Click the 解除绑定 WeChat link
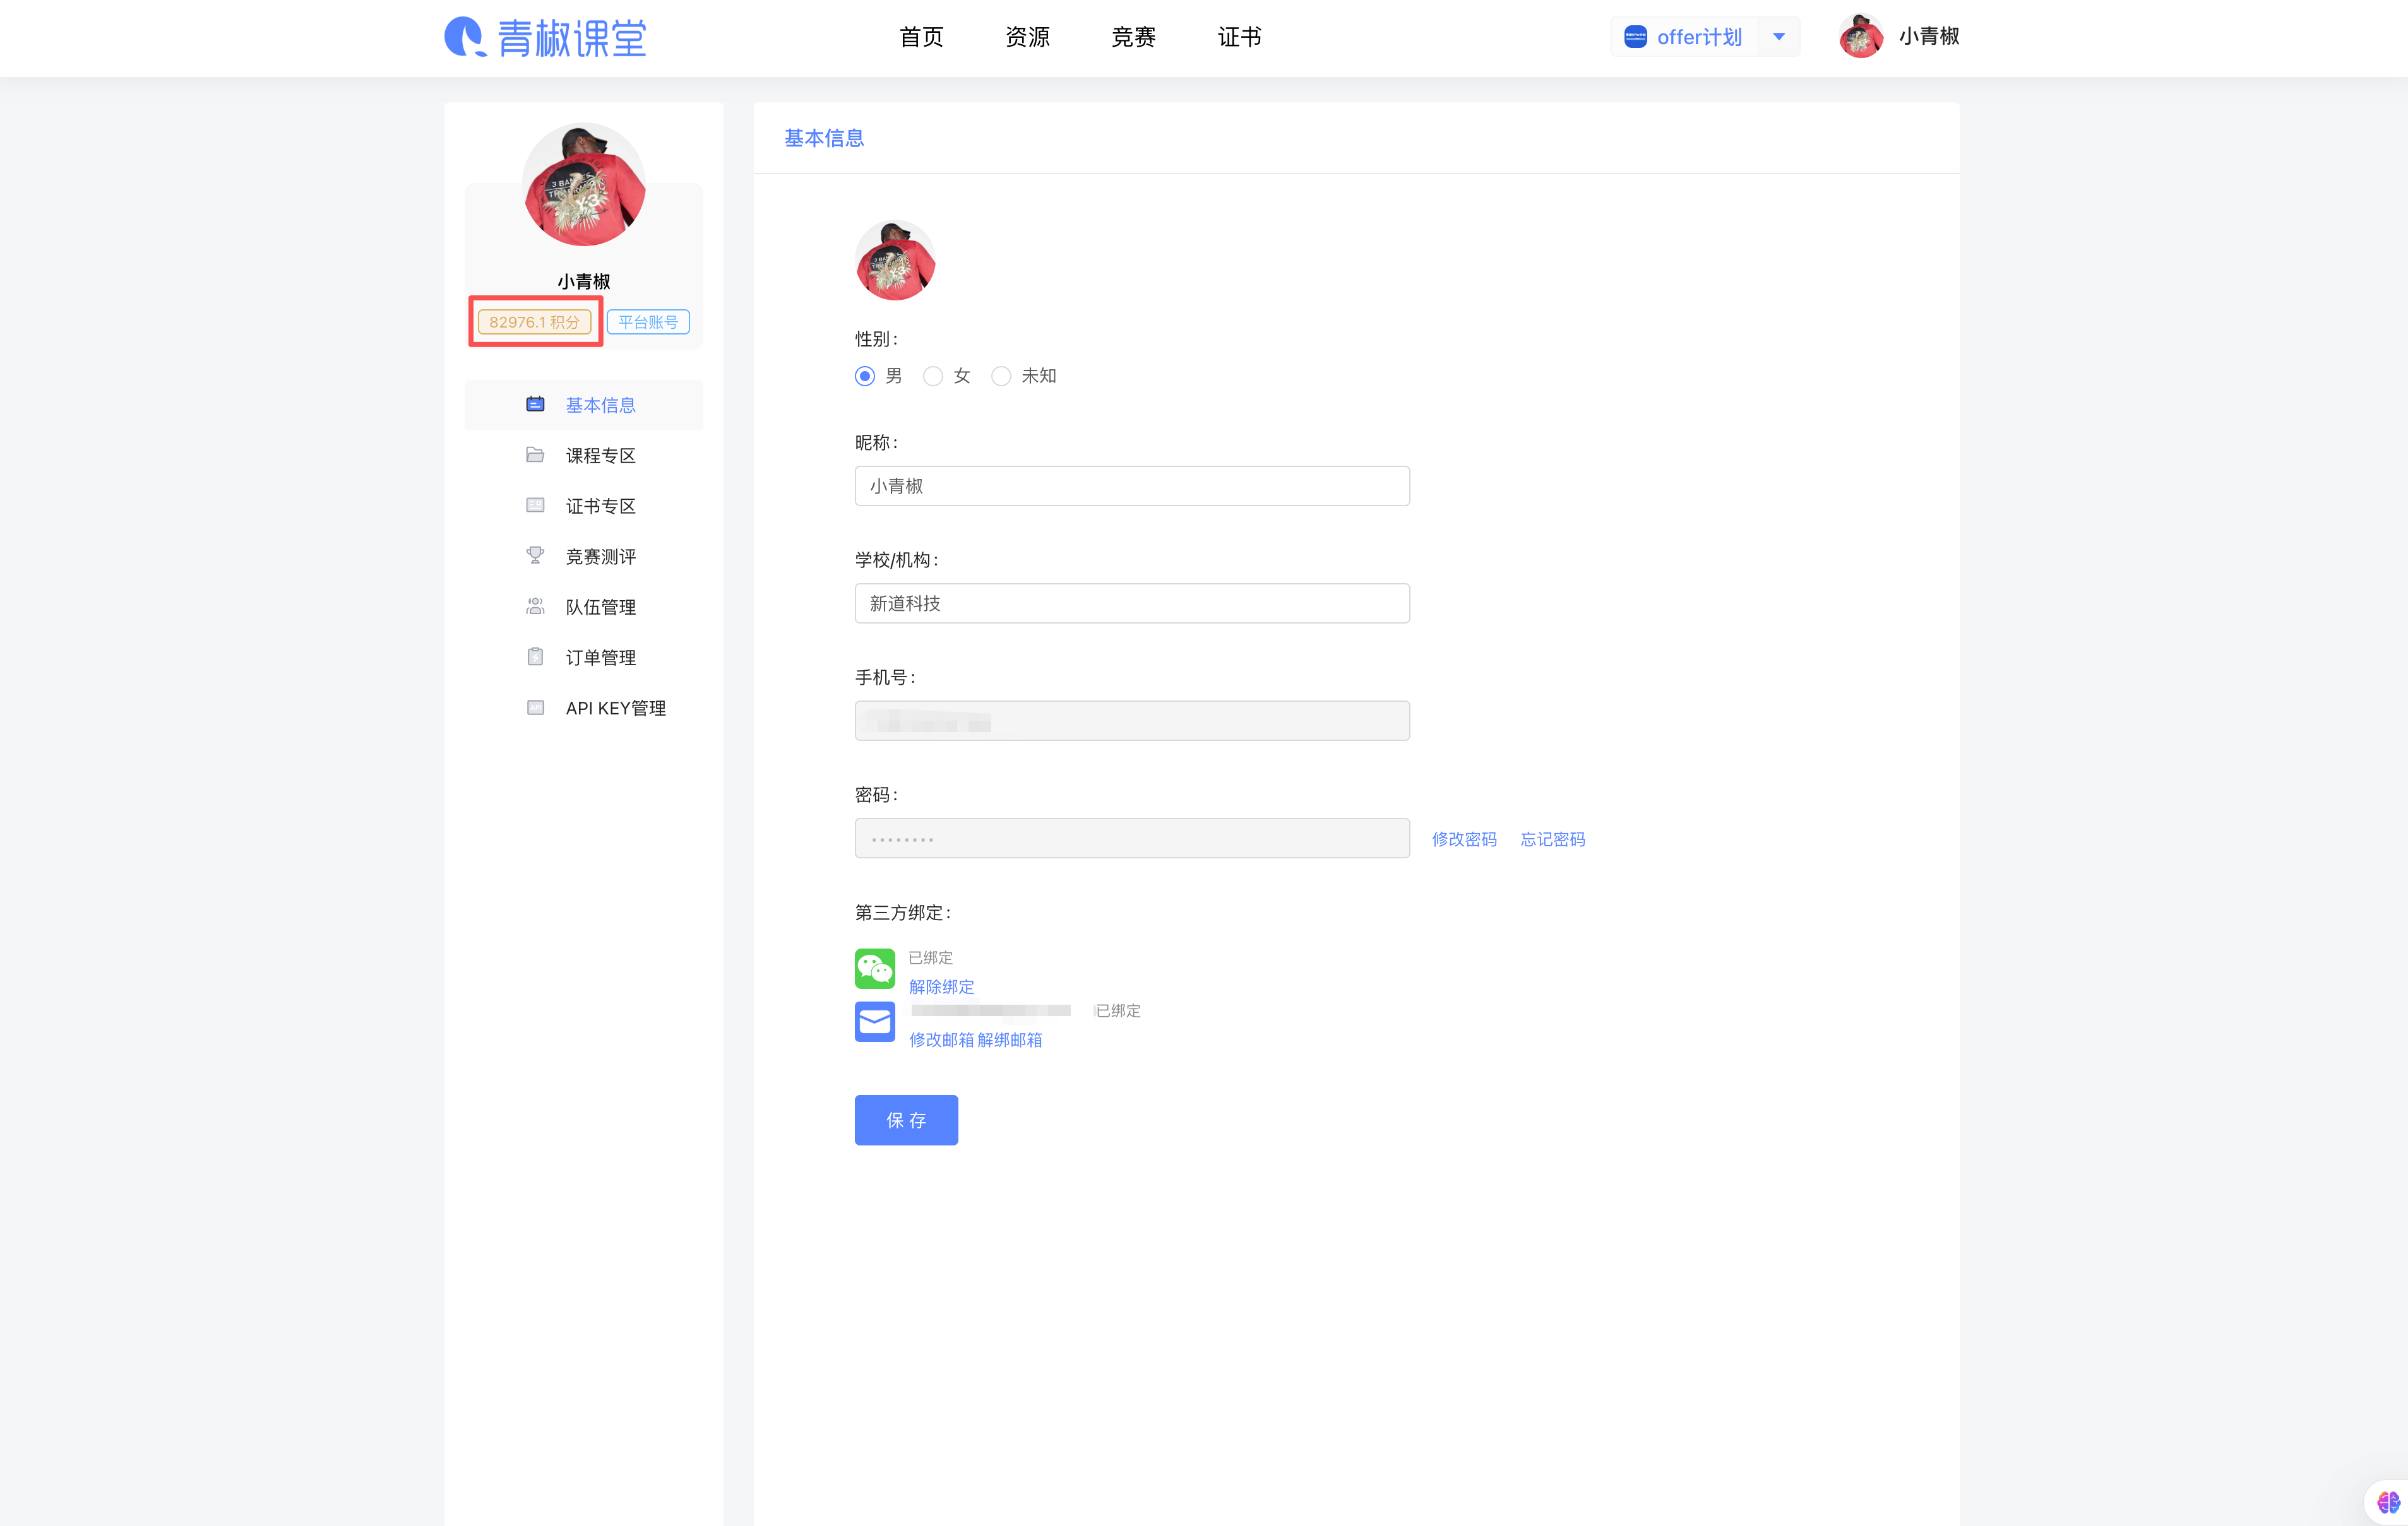2408x1526 pixels. [941, 986]
